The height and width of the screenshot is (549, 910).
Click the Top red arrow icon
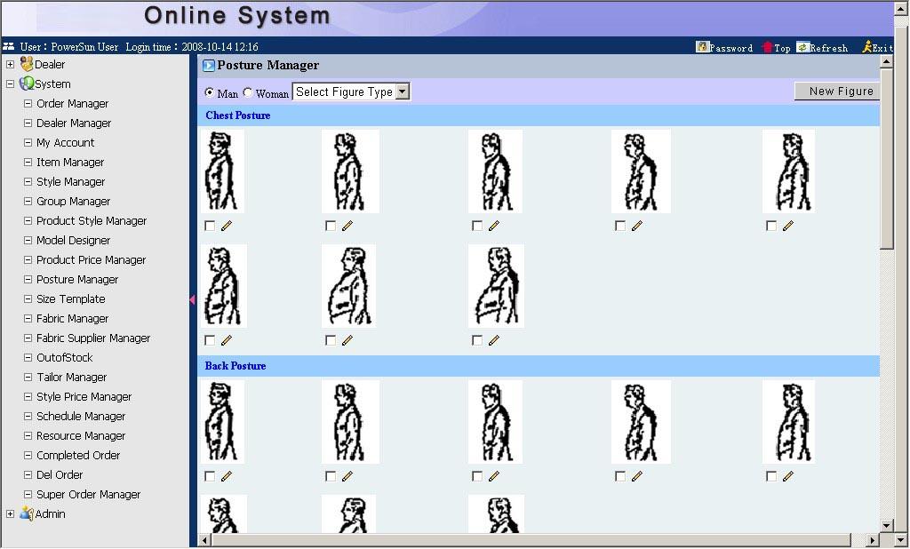pos(767,47)
